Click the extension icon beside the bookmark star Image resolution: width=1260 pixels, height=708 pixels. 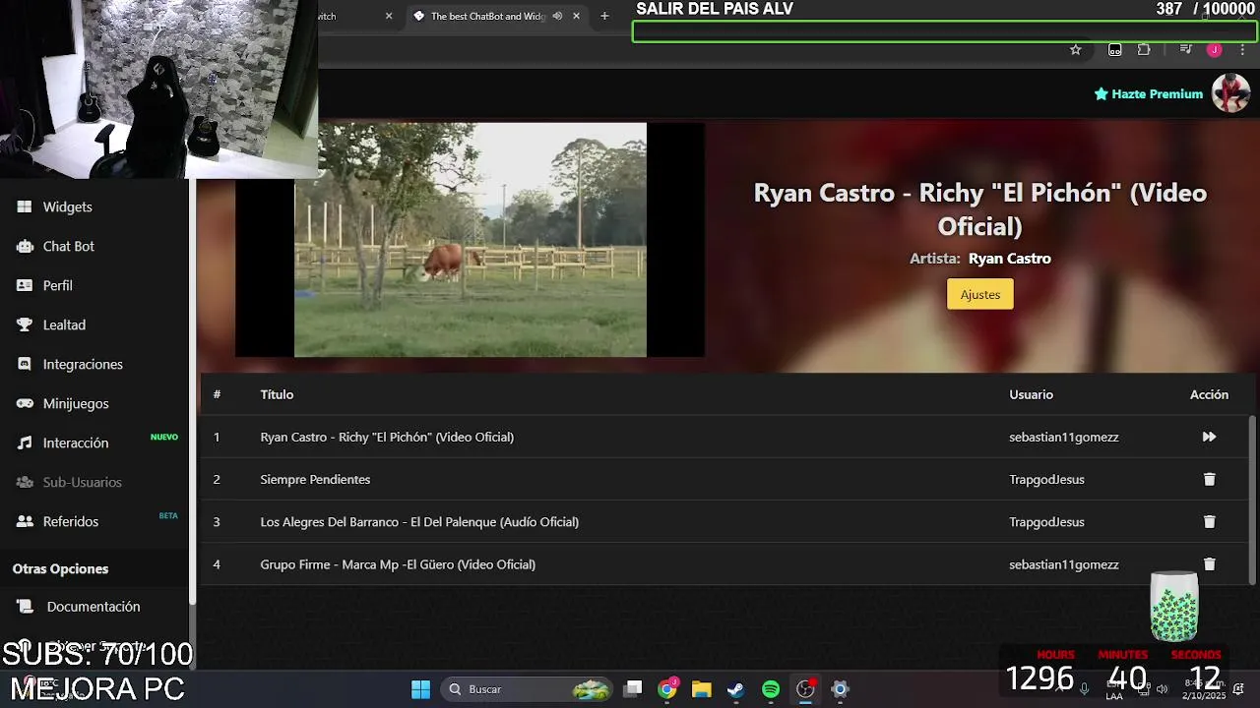(1114, 50)
